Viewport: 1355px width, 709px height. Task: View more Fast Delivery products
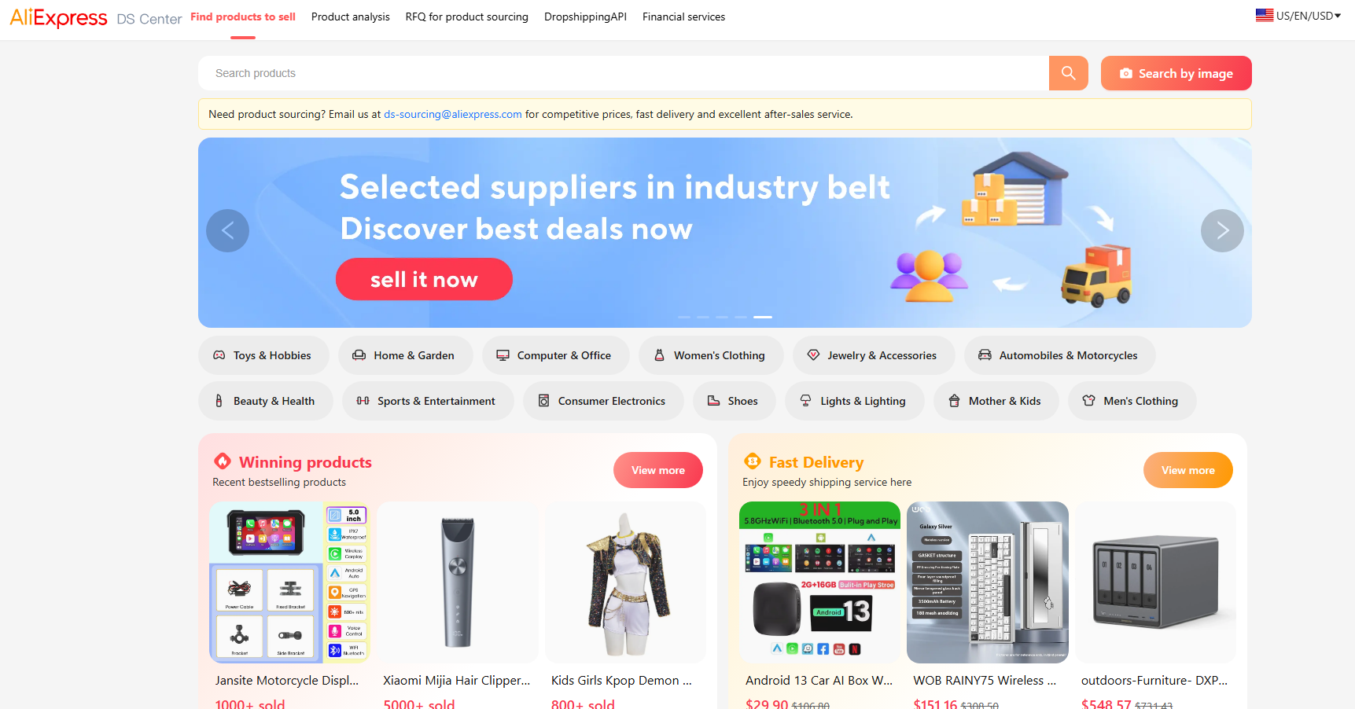point(1187,470)
